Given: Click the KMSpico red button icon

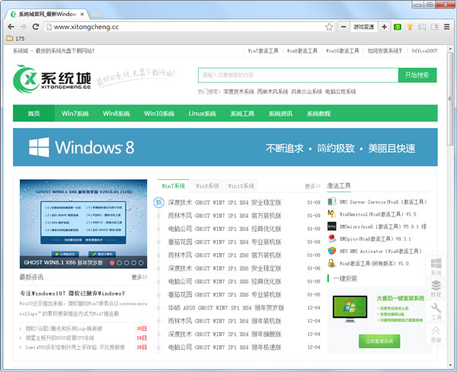Looking at the screenshot, I should [x=331, y=239].
